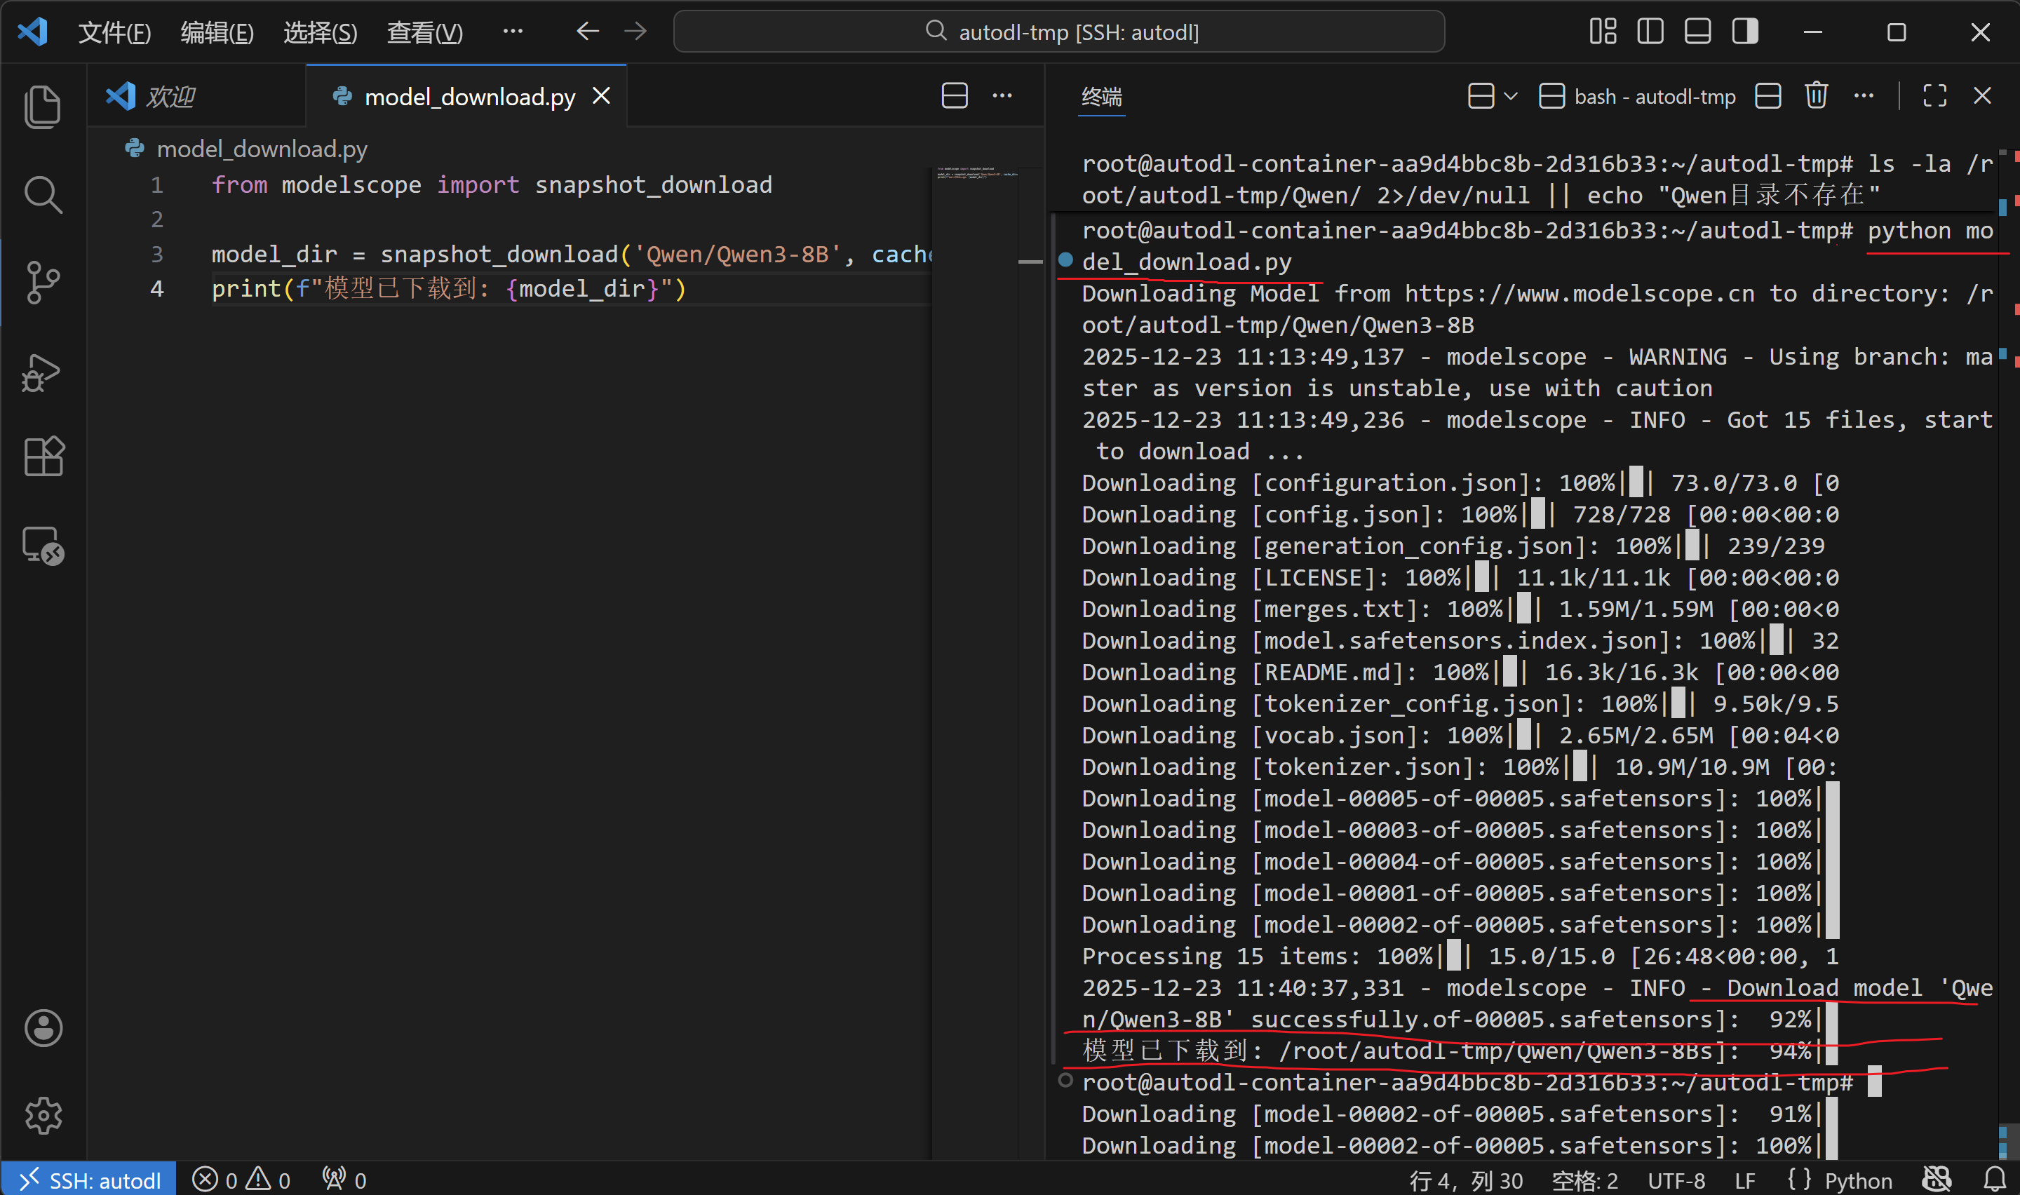Open the Accounts menu icon
Screen dimensions: 2020x1195
[x=43, y=1028]
